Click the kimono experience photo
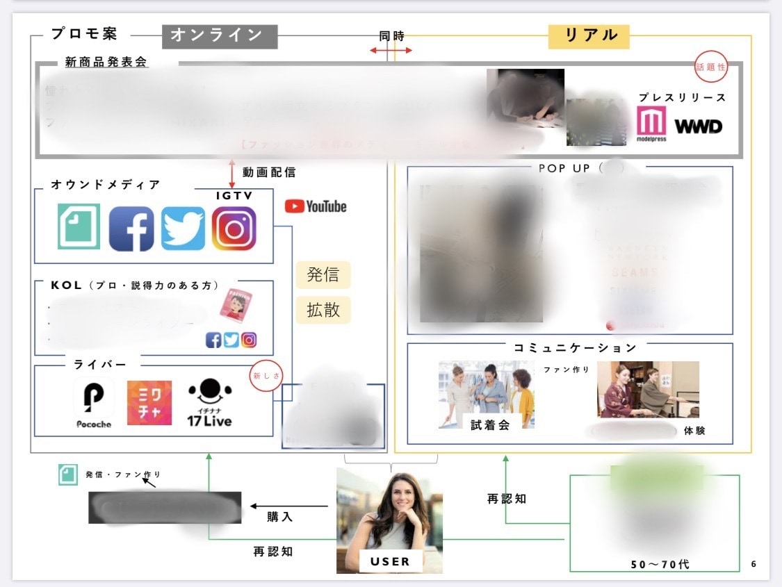Viewport: 782px width, 587px height. [648, 389]
